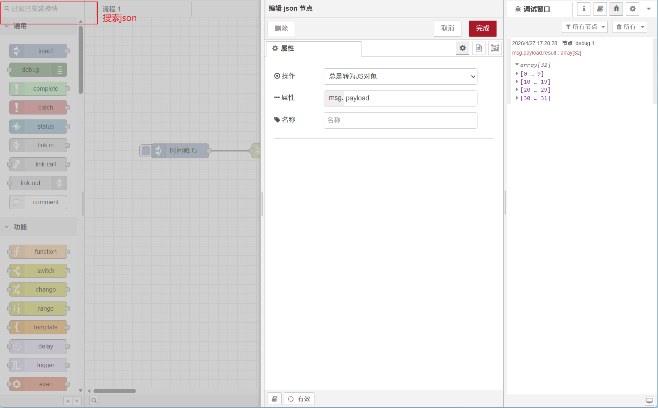Open the debug bug sidebar icon
Image resolution: width=658 pixels, height=408 pixels.
[616, 9]
